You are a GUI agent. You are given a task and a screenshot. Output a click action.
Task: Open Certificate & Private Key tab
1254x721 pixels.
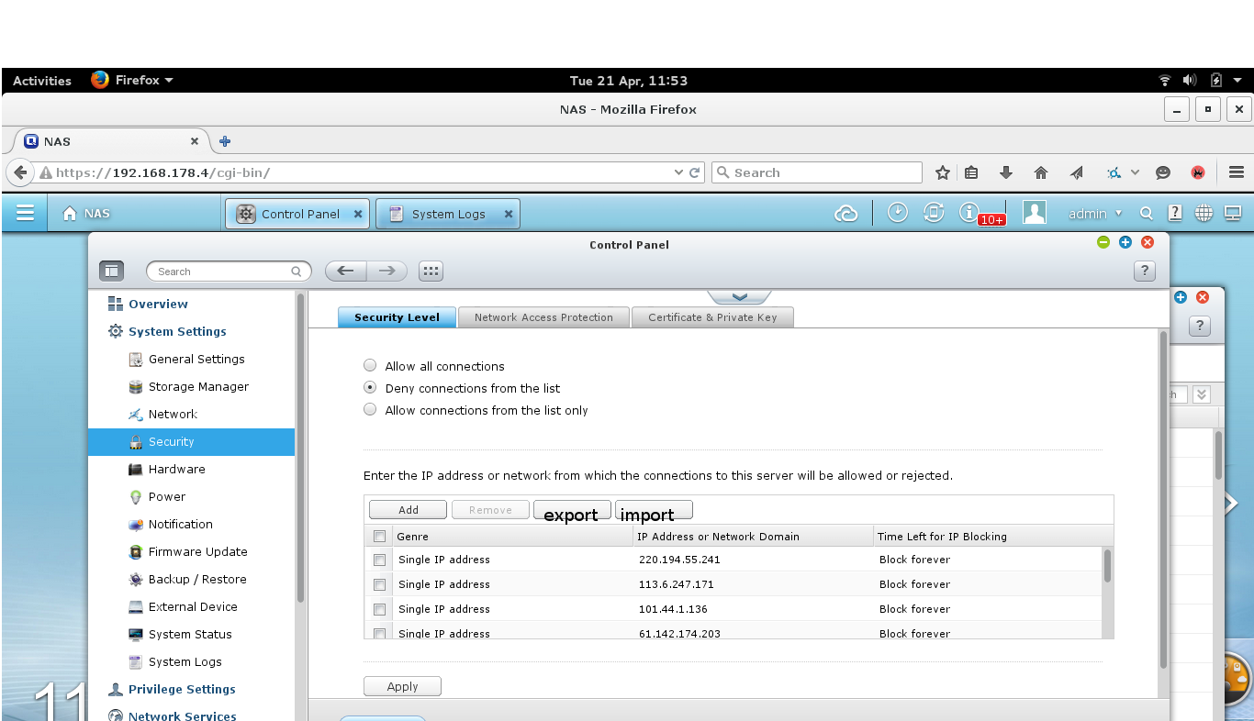712,317
